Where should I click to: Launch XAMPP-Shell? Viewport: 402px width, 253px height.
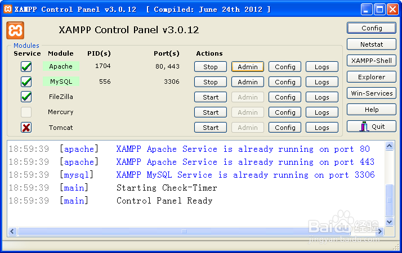point(372,61)
